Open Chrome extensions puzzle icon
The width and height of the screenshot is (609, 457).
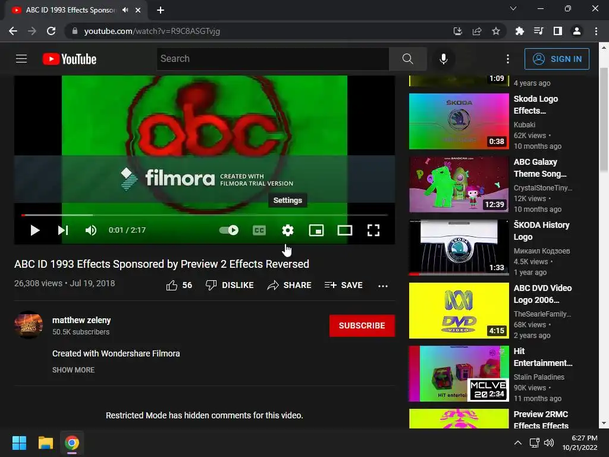(520, 31)
